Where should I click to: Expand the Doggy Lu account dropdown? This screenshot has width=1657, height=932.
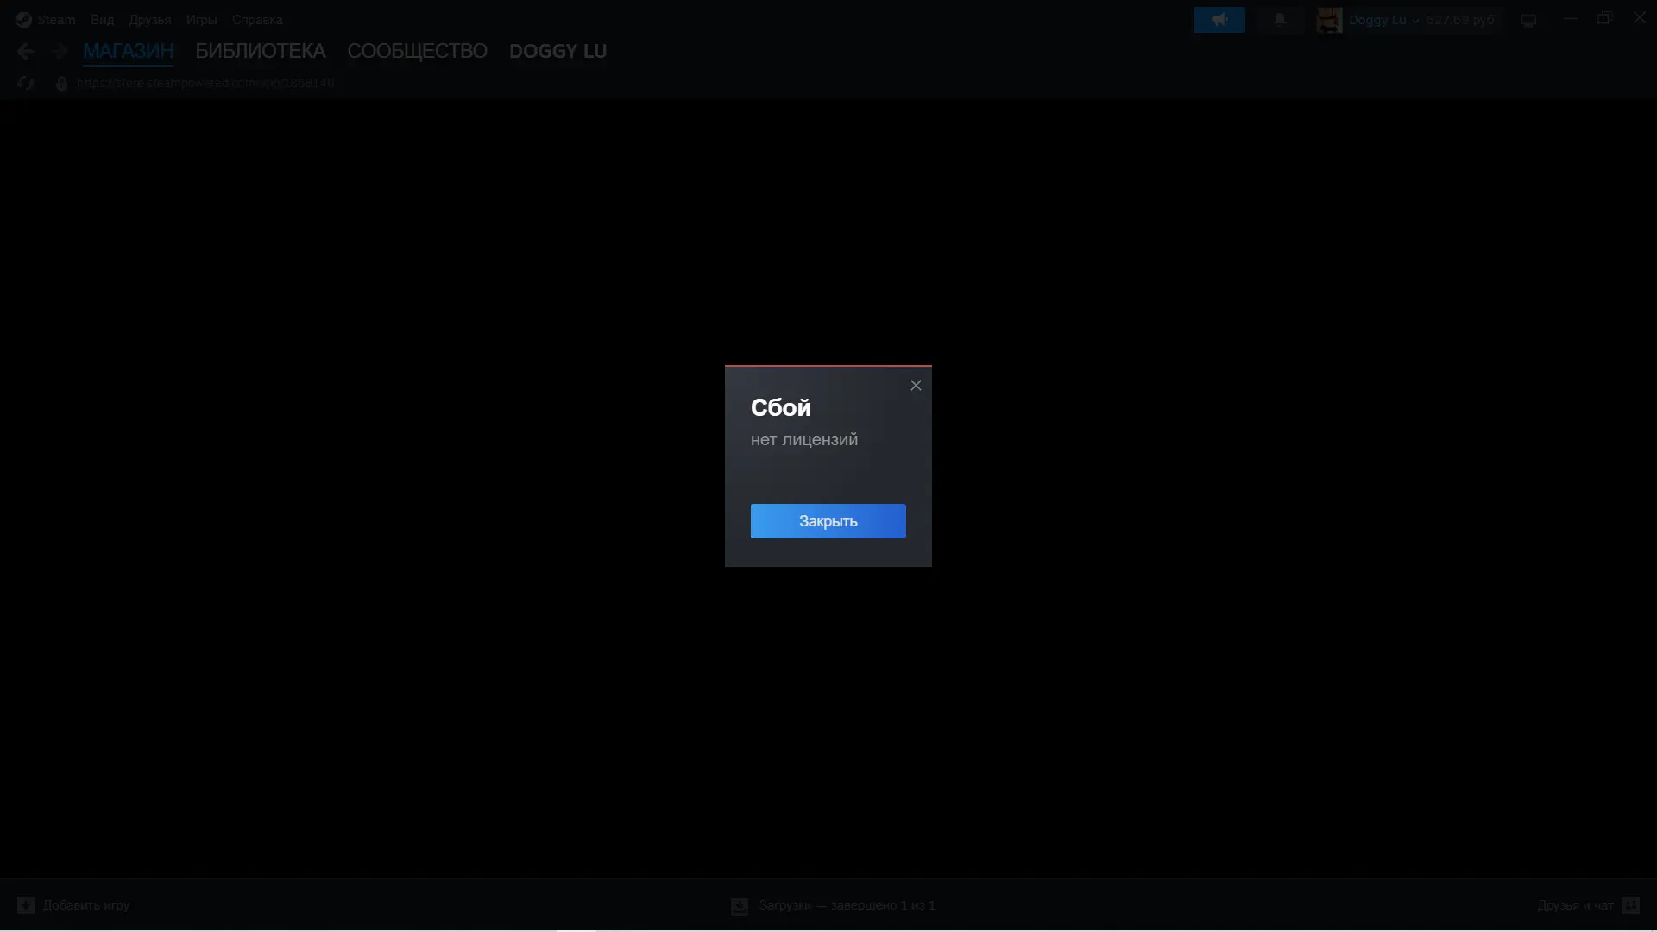[x=1383, y=20]
